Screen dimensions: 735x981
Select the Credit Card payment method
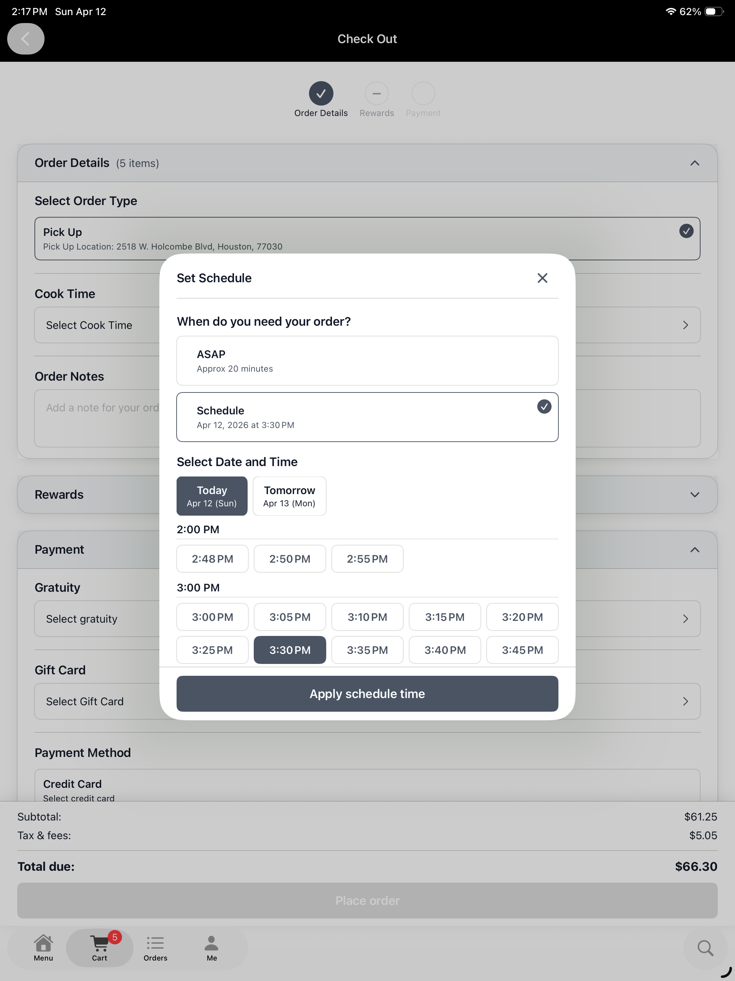[x=367, y=786]
